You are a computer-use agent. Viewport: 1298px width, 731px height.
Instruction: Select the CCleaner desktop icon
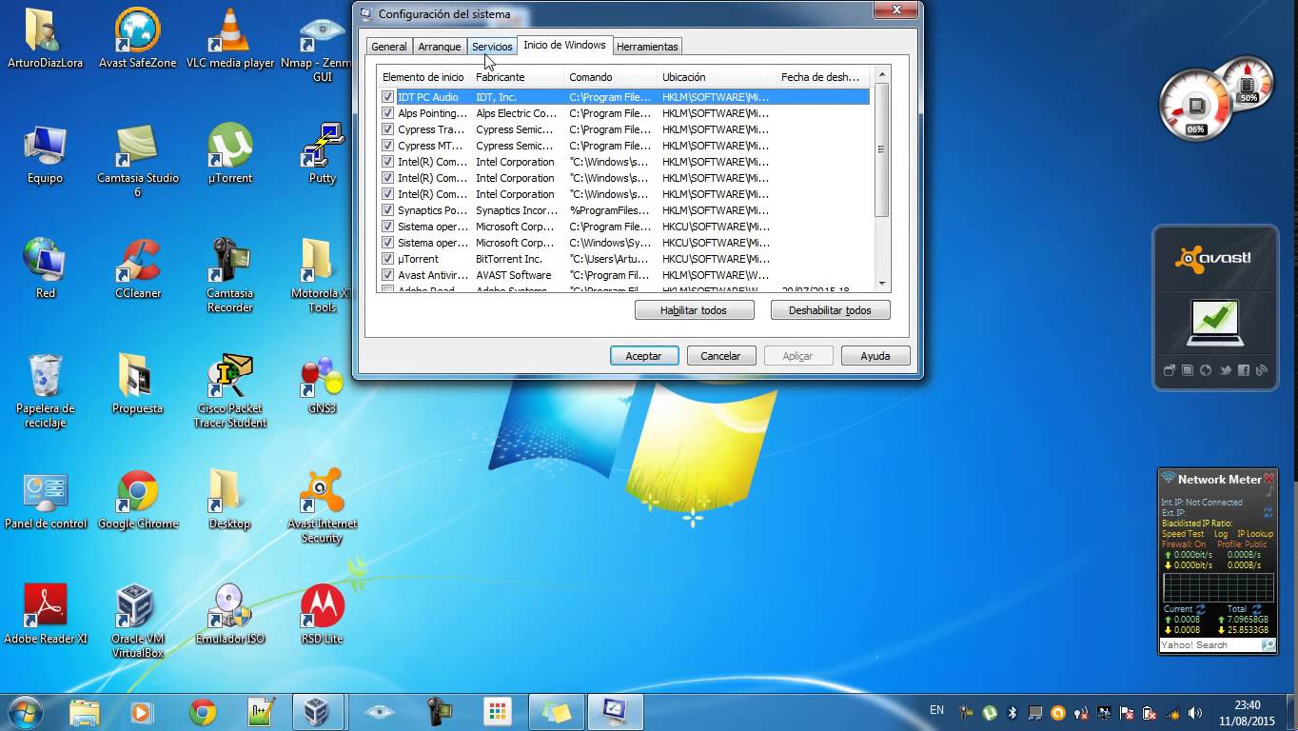pyautogui.click(x=138, y=268)
